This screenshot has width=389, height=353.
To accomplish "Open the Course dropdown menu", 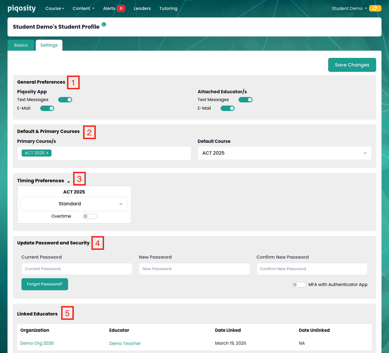I will pyautogui.click(x=55, y=8).
